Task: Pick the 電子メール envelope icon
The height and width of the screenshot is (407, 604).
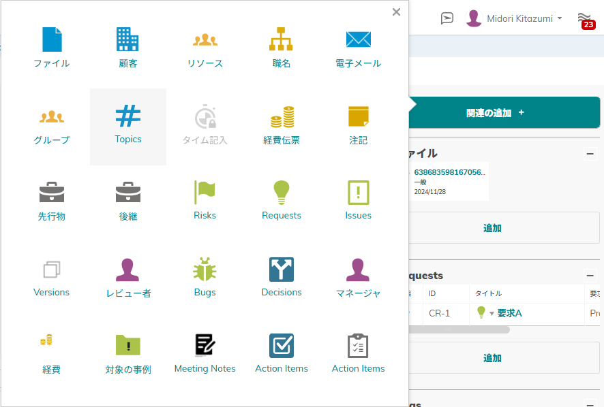Action: 358,39
